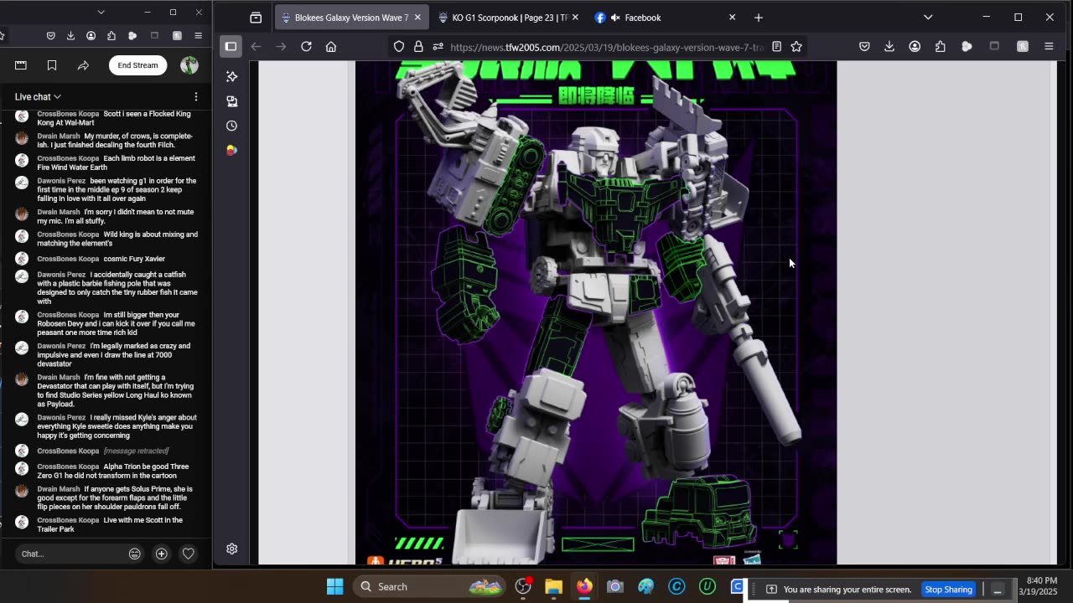Image resolution: width=1073 pixels, height=603 pixels.
Task: Open sidebar settings gear
Action: (232, 549)
